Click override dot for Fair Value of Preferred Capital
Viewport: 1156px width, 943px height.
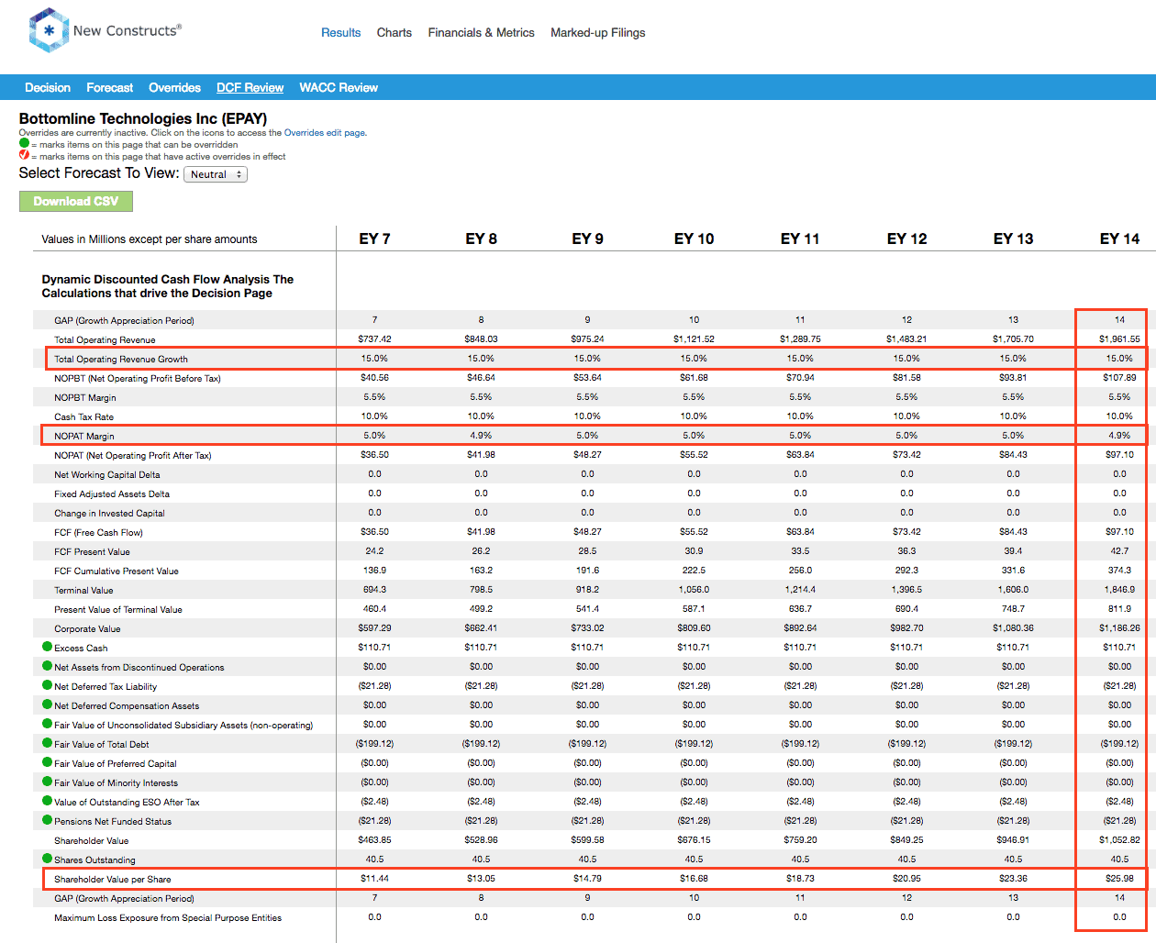point(48,762)
